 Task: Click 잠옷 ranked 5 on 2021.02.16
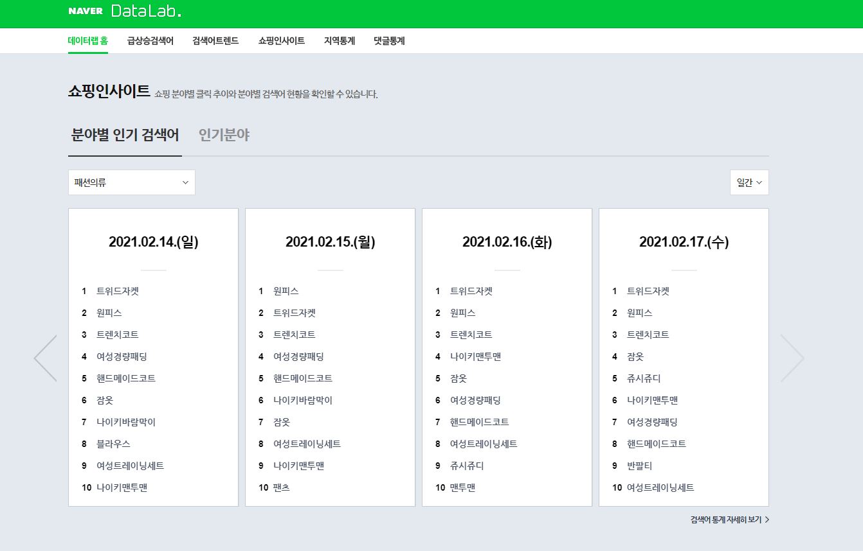[x=459, y=378]
